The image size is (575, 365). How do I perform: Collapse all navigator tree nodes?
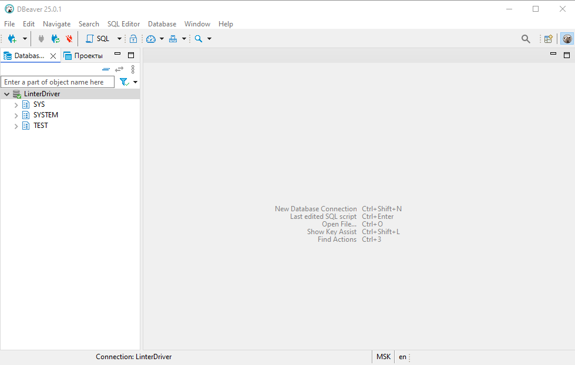tap(106, 69)
